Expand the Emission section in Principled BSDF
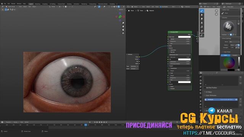The height and width of the screenshot is (137, 244). pos(172,89)
